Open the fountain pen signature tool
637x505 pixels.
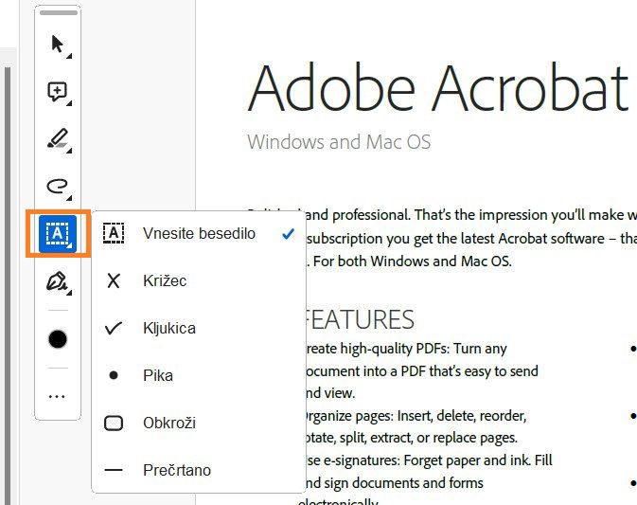(58, 281)
